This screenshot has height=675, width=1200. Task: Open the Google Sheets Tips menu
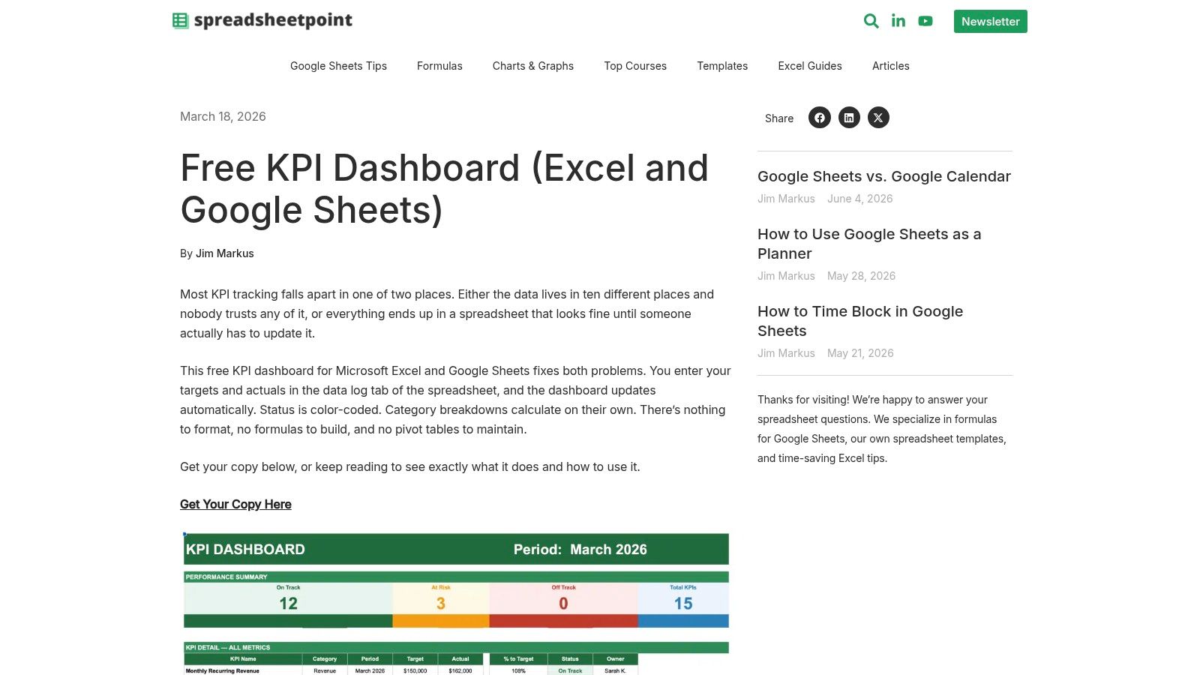(x=338, y=66)
